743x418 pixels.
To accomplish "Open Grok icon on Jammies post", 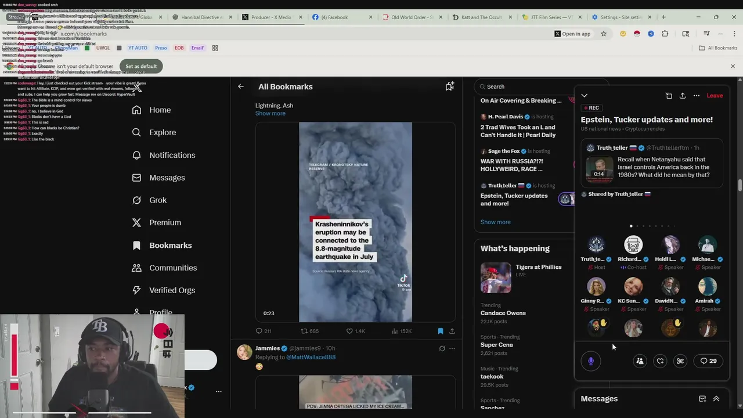I will (x=442, y=348).
